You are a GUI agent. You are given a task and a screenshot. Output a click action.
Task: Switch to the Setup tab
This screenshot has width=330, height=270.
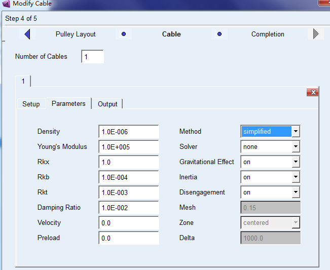tap(31, 104)
